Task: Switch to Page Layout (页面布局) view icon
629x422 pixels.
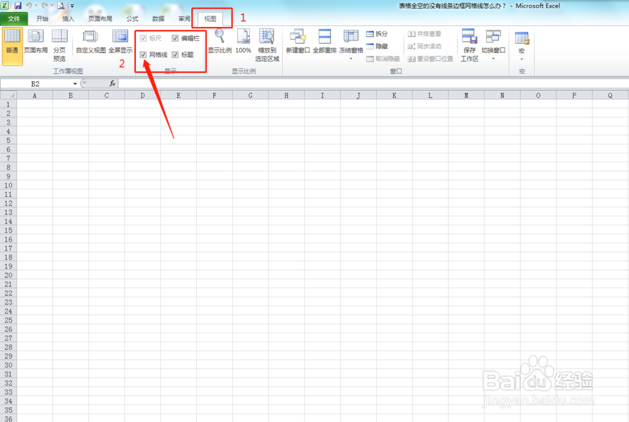Action: click(x=36, y=42)
